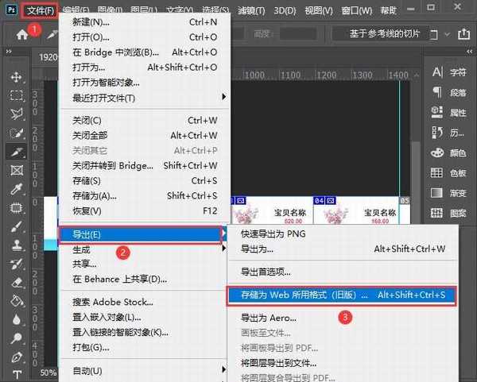The height and width of the screenshot is (382, 477).
Task: Open the 历史 (History) panel icon
Action: (450, 132)
